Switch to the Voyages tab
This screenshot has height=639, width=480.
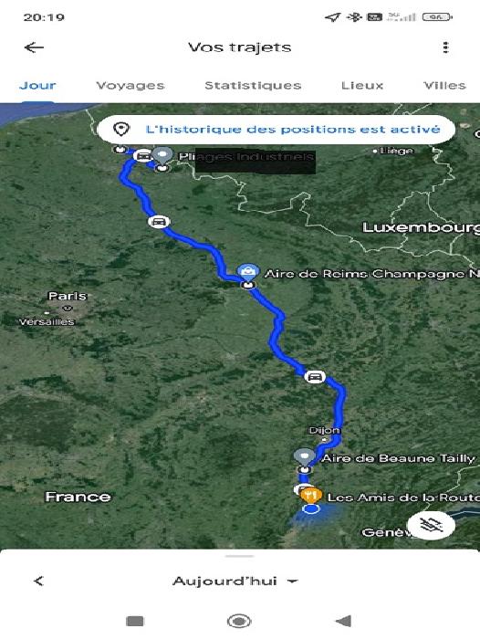pyautogui.click(x=130, y=86)
